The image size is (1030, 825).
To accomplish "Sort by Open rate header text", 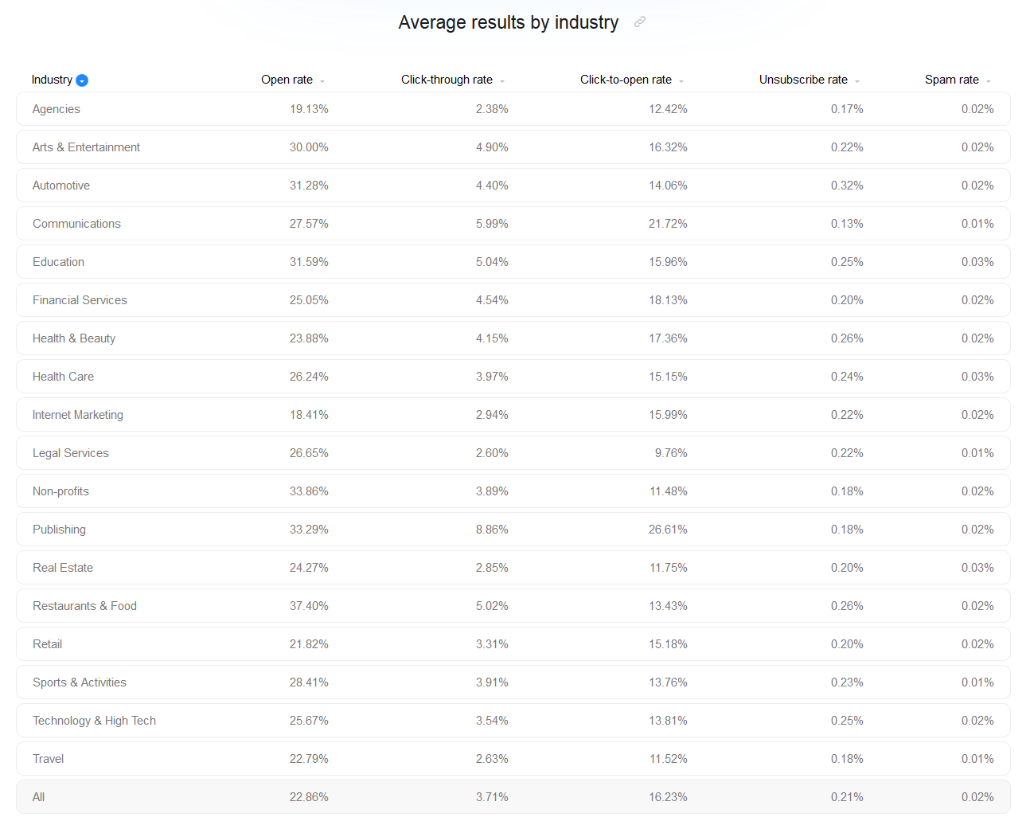I will [287, 80].
